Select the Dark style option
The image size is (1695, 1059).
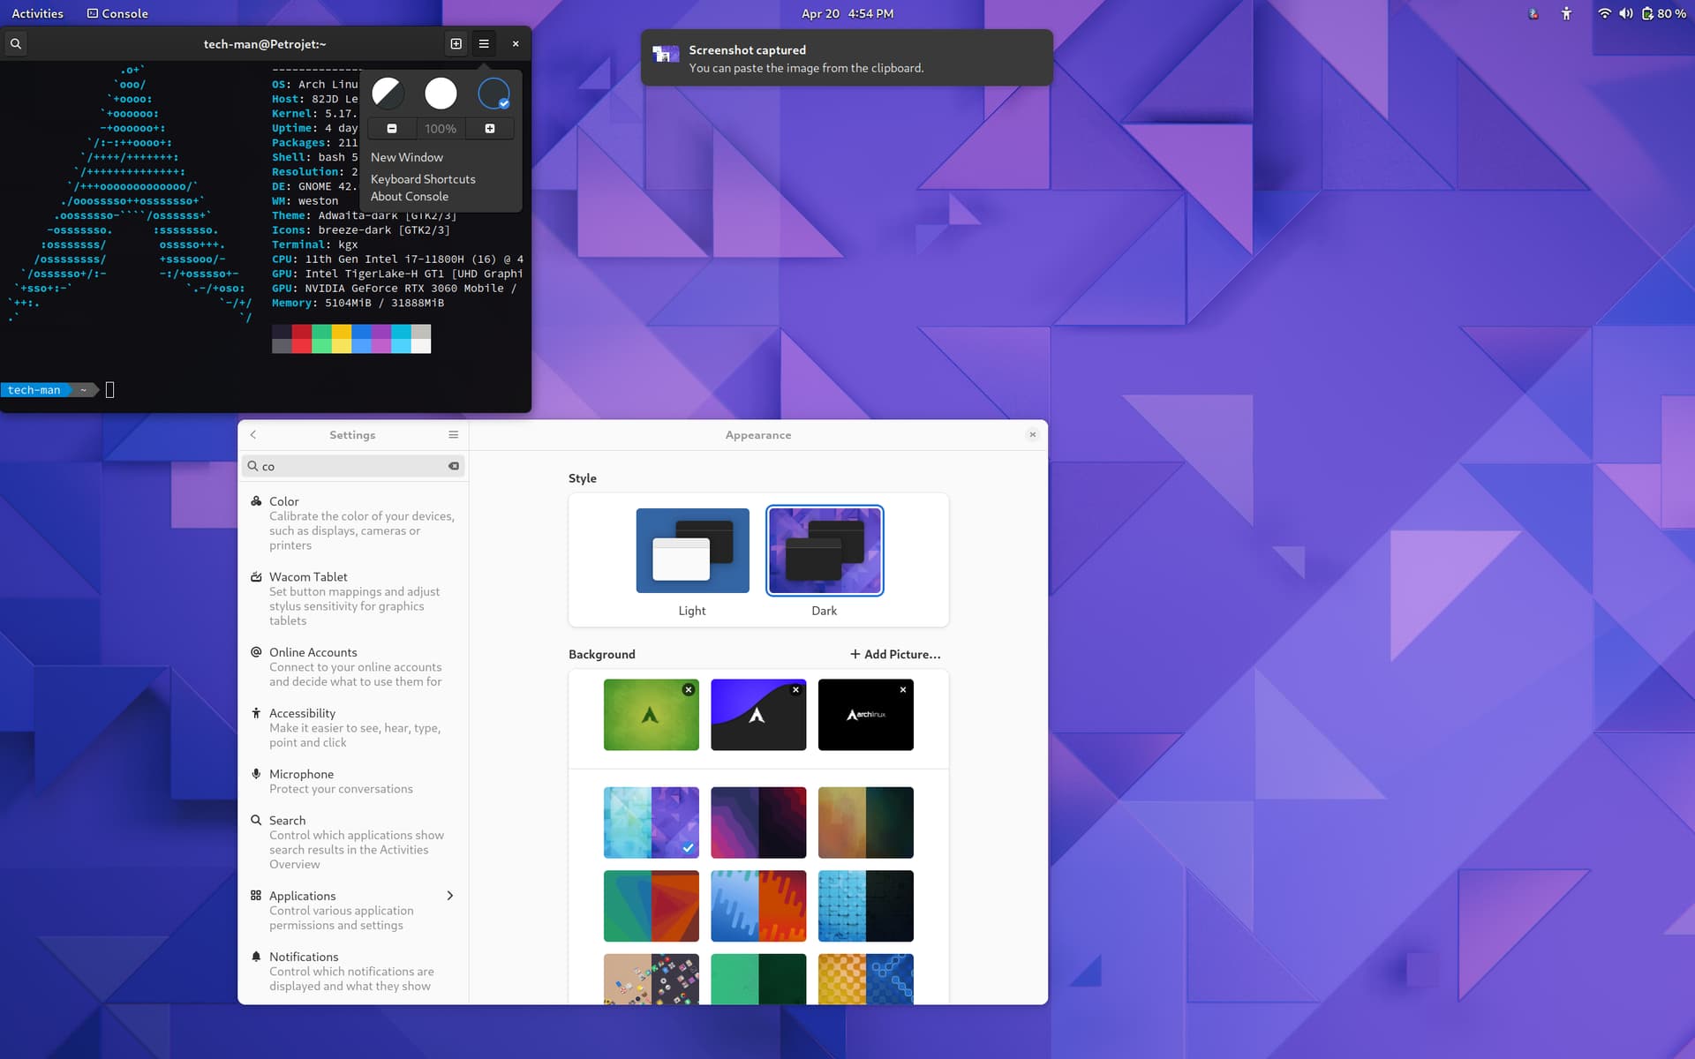tap(825, 551)
